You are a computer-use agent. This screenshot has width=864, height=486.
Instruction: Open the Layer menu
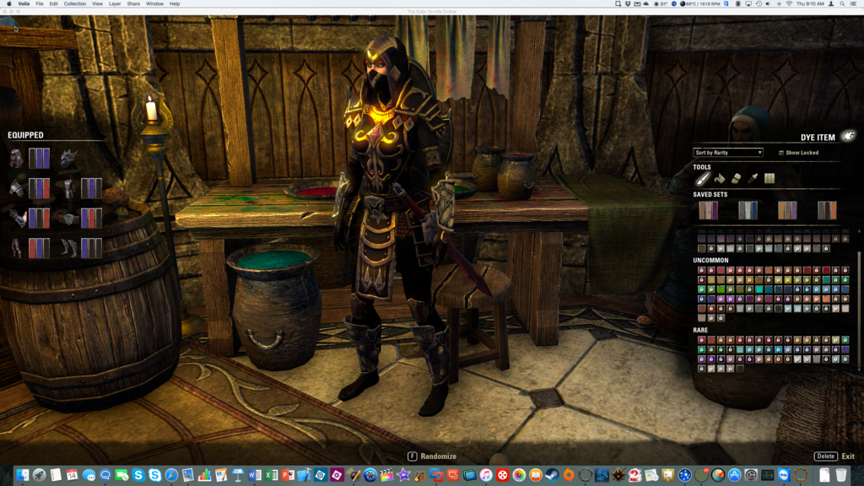tap(115, 4)
